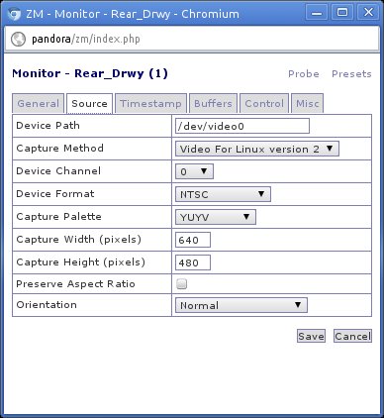Open the Orientation dropdown set to Normal
This screenshot has height=418, width=384.
coord(241,305)
